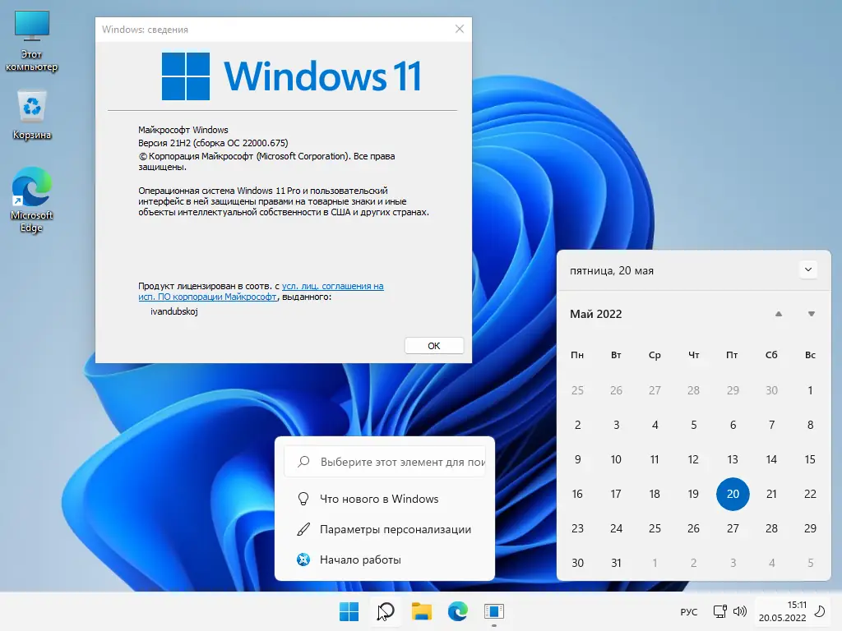Click date 7 in the calendar
The width and height of the screenshot is (842, 631).
click(771, 425)
